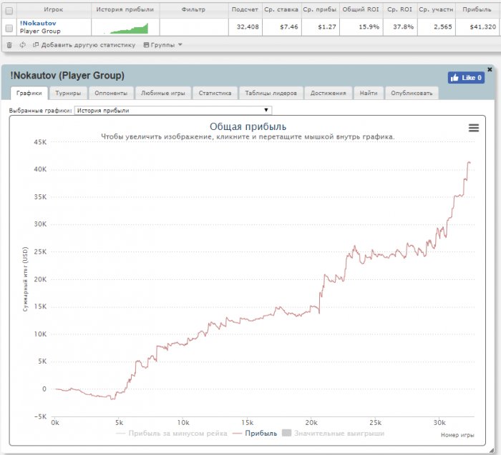Close the !Nokautov panel with the x

pyautogui.click(x=490, y=69)
